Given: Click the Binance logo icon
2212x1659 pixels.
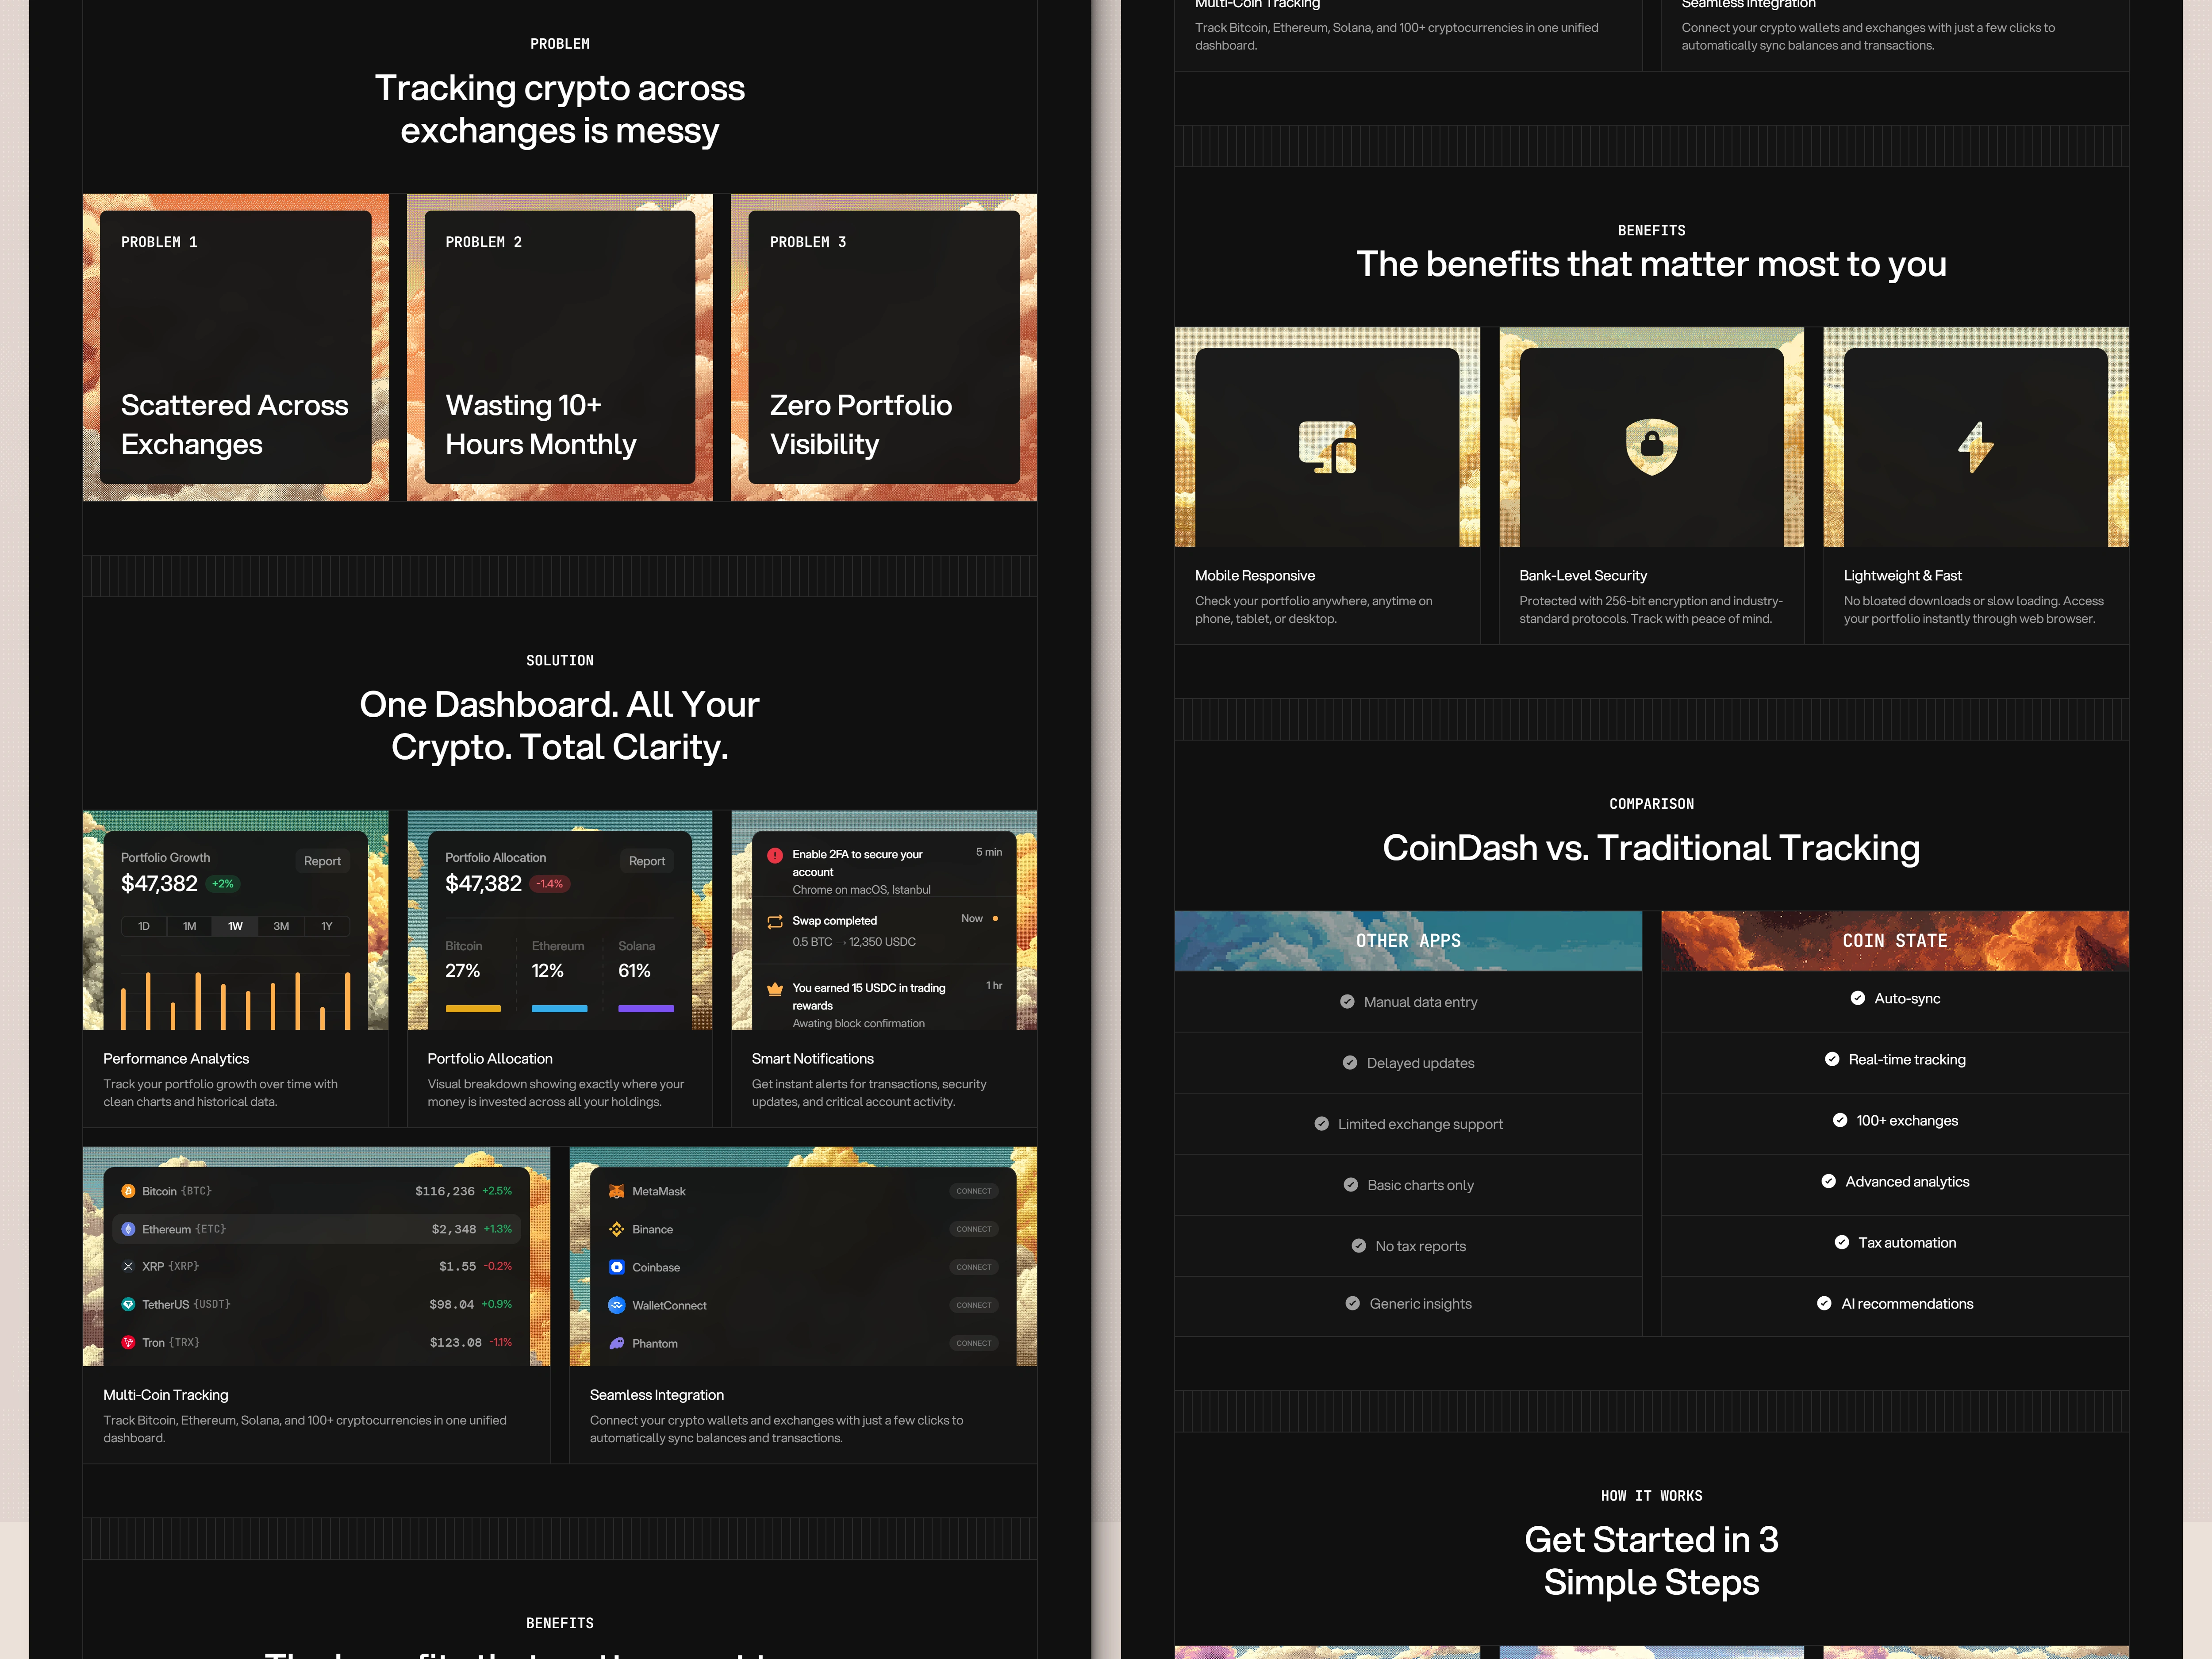Looking at the screenshot, I should [617, 1229].
